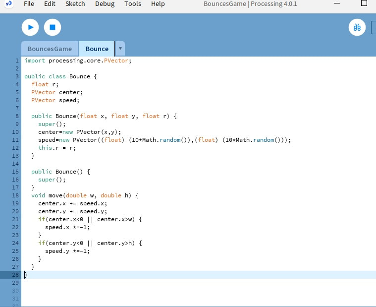The image size is (376, 307).
Task: Click 'center=new PVector(x,y);' line
Action: coord(80,132)
